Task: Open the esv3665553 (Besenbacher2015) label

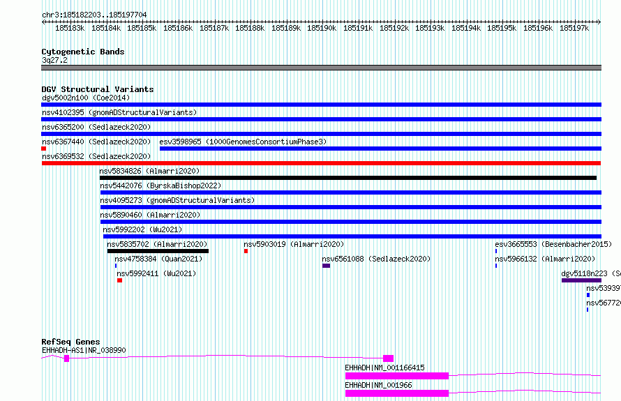Action: (553, 244)
